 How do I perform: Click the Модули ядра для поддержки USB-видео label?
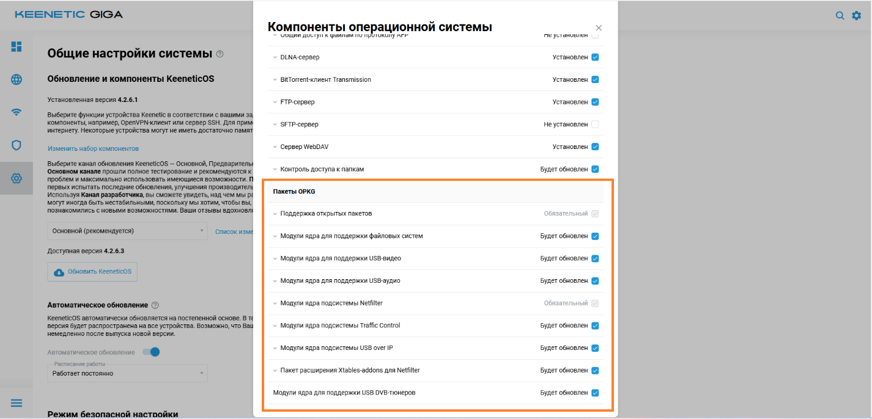pyautogui.click(x=341, y=258)
